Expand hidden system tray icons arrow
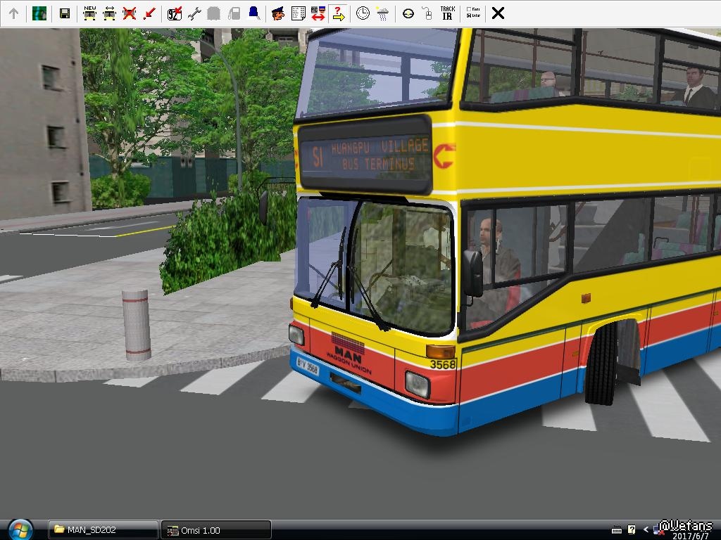The image size is (721, 540). [x=646, y=530]
